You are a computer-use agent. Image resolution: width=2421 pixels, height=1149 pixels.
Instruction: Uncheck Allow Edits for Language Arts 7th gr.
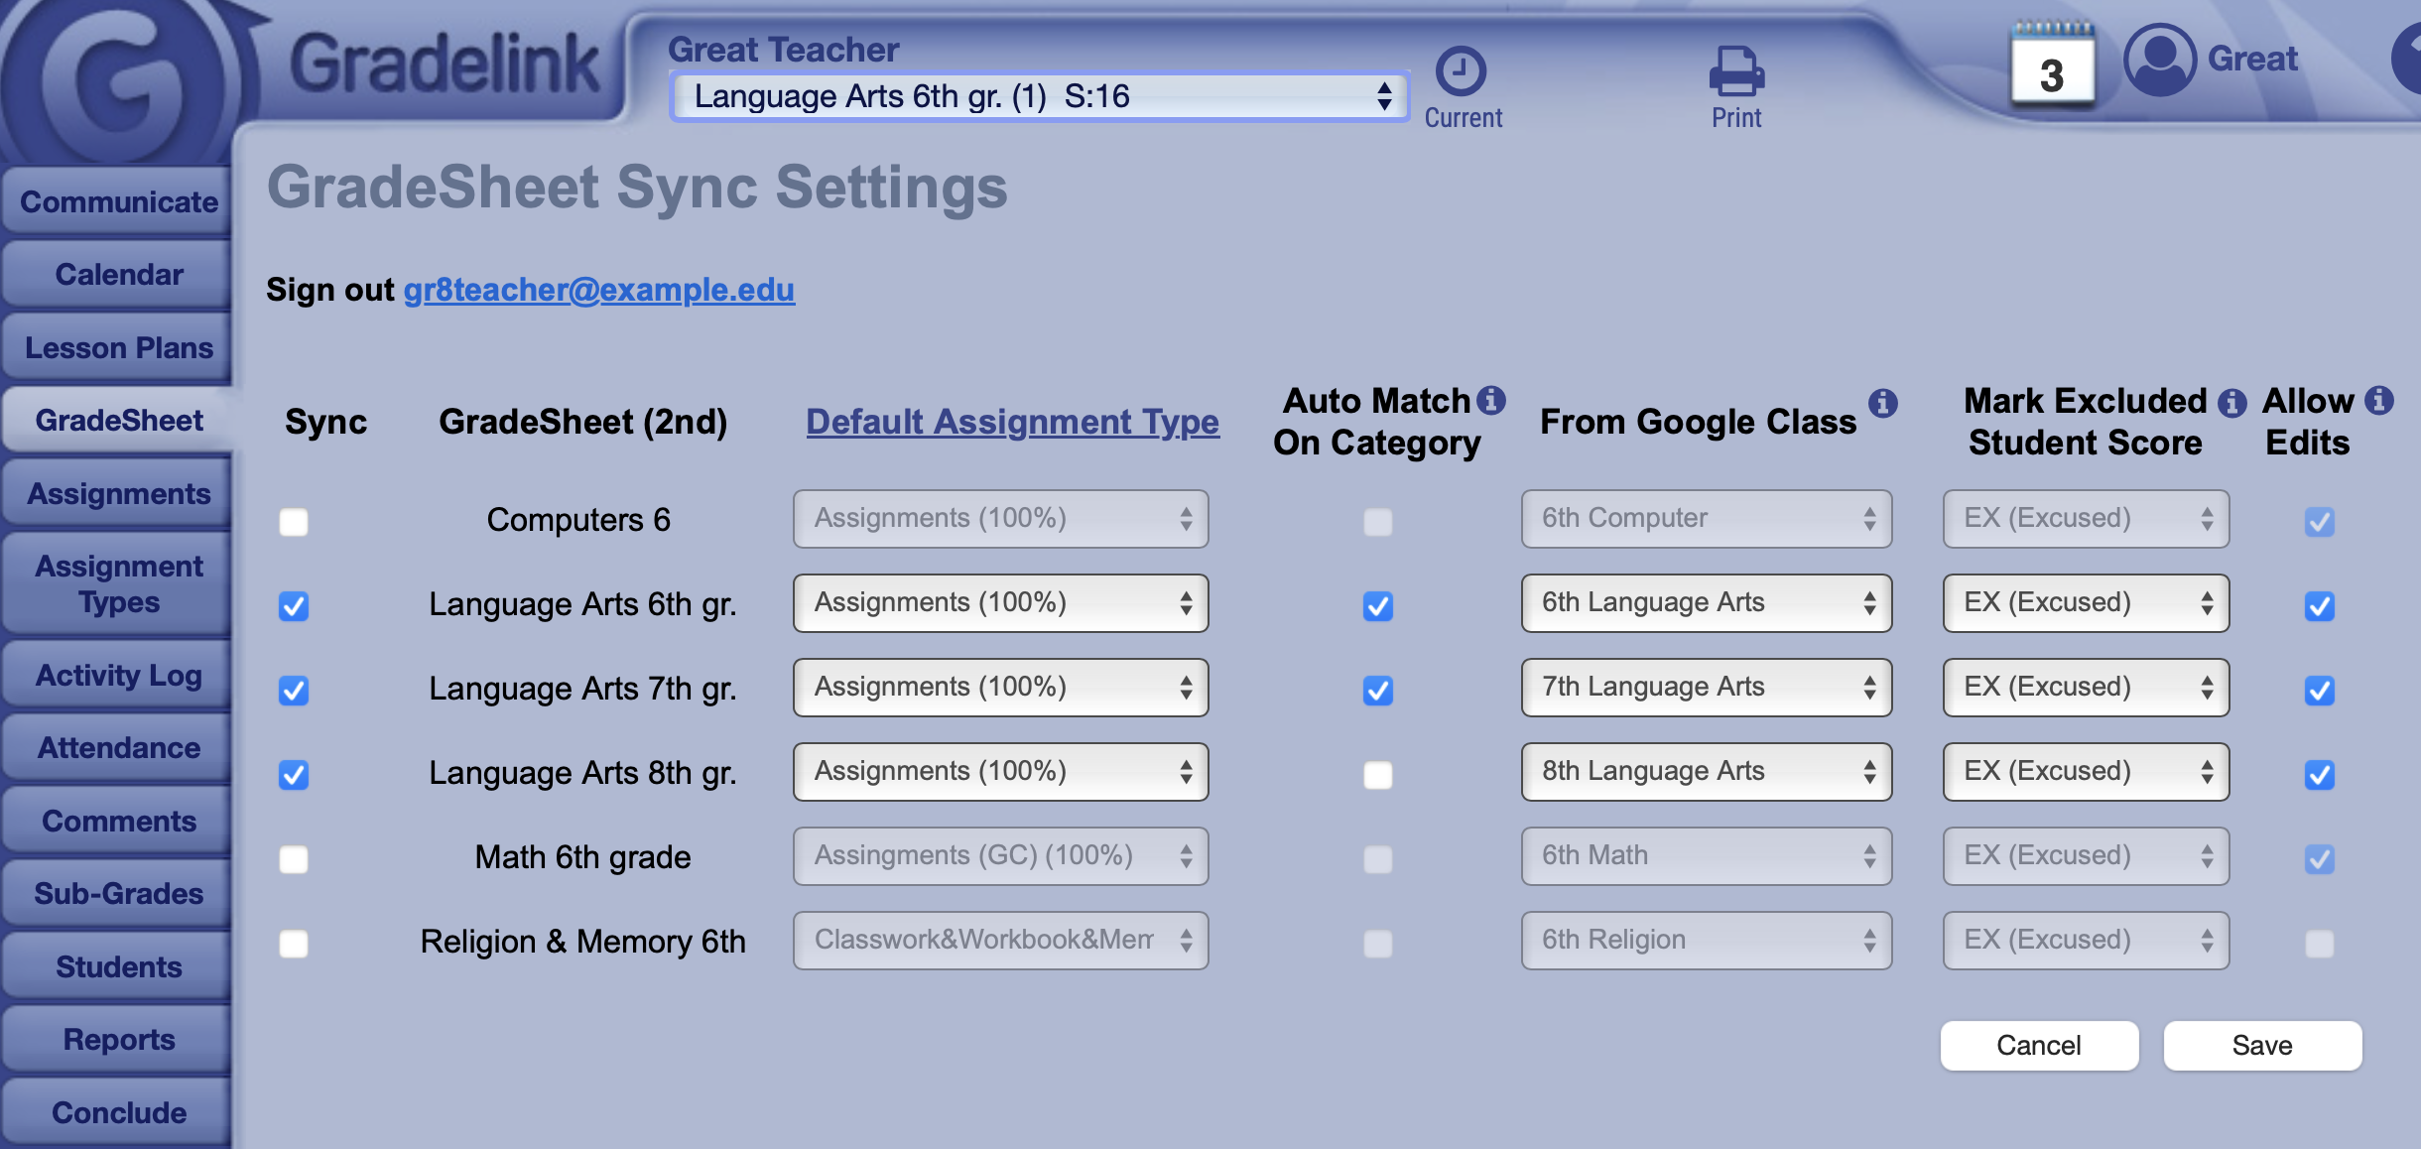(2319, 690)
